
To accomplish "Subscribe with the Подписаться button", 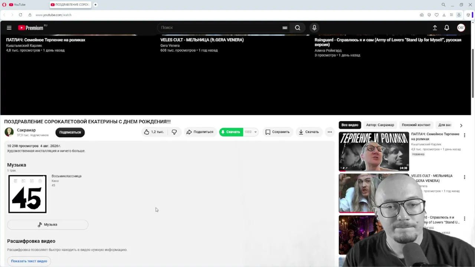I will pyautogui.click(x=70, y=132).
